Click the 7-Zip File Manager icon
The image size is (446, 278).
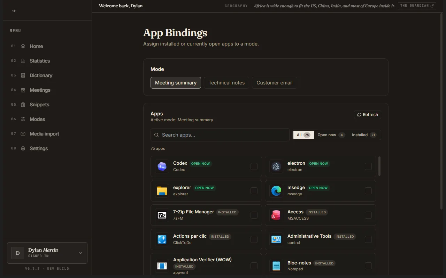point(162,215)
